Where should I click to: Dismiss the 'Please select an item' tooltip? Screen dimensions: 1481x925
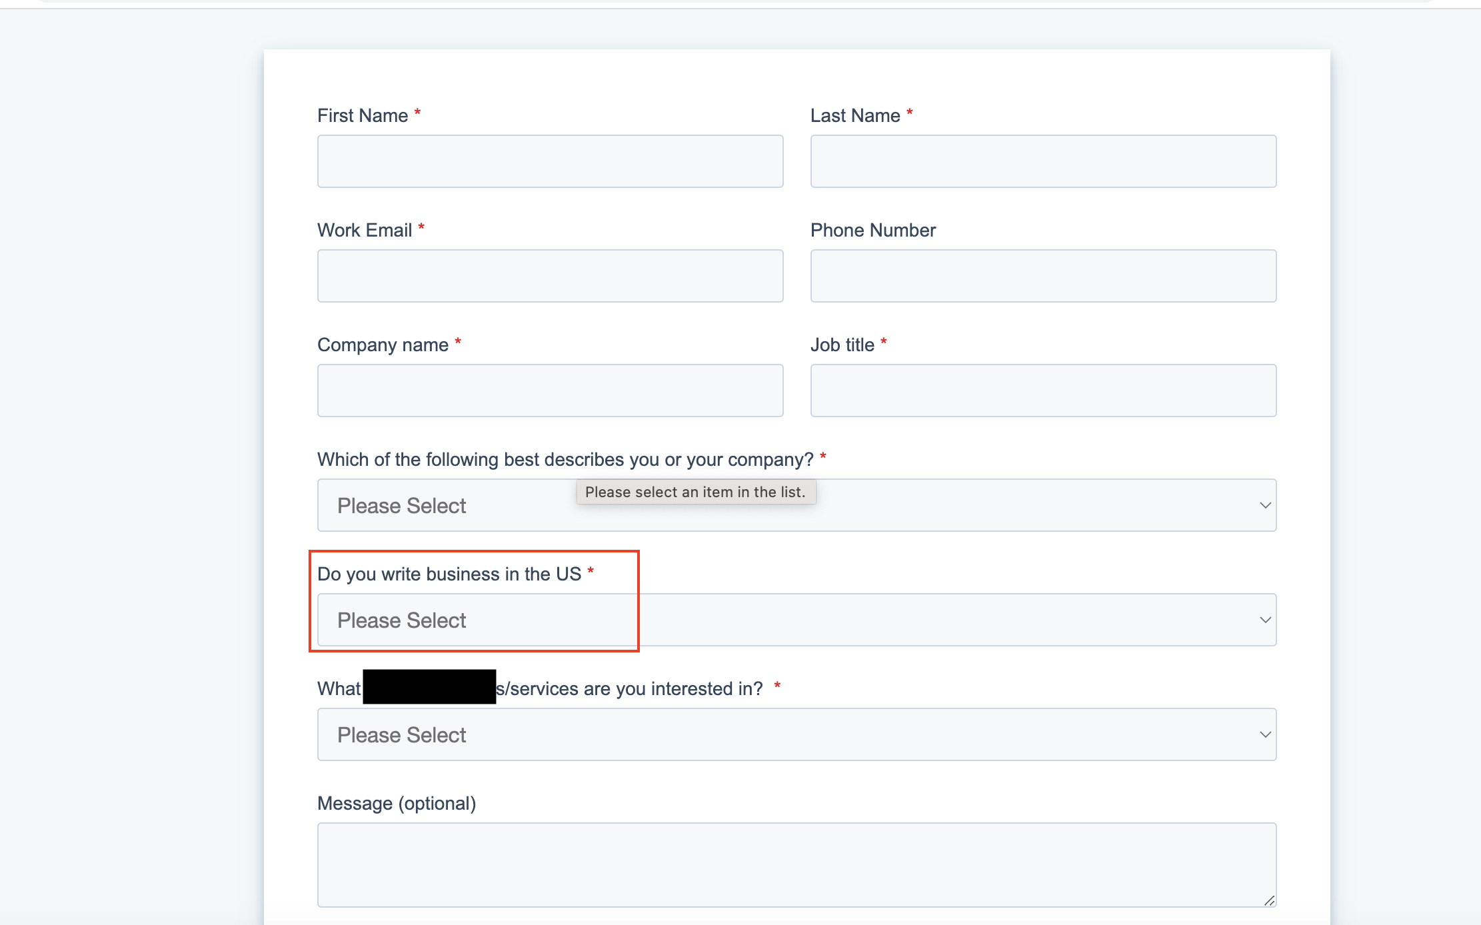point(696,492)
